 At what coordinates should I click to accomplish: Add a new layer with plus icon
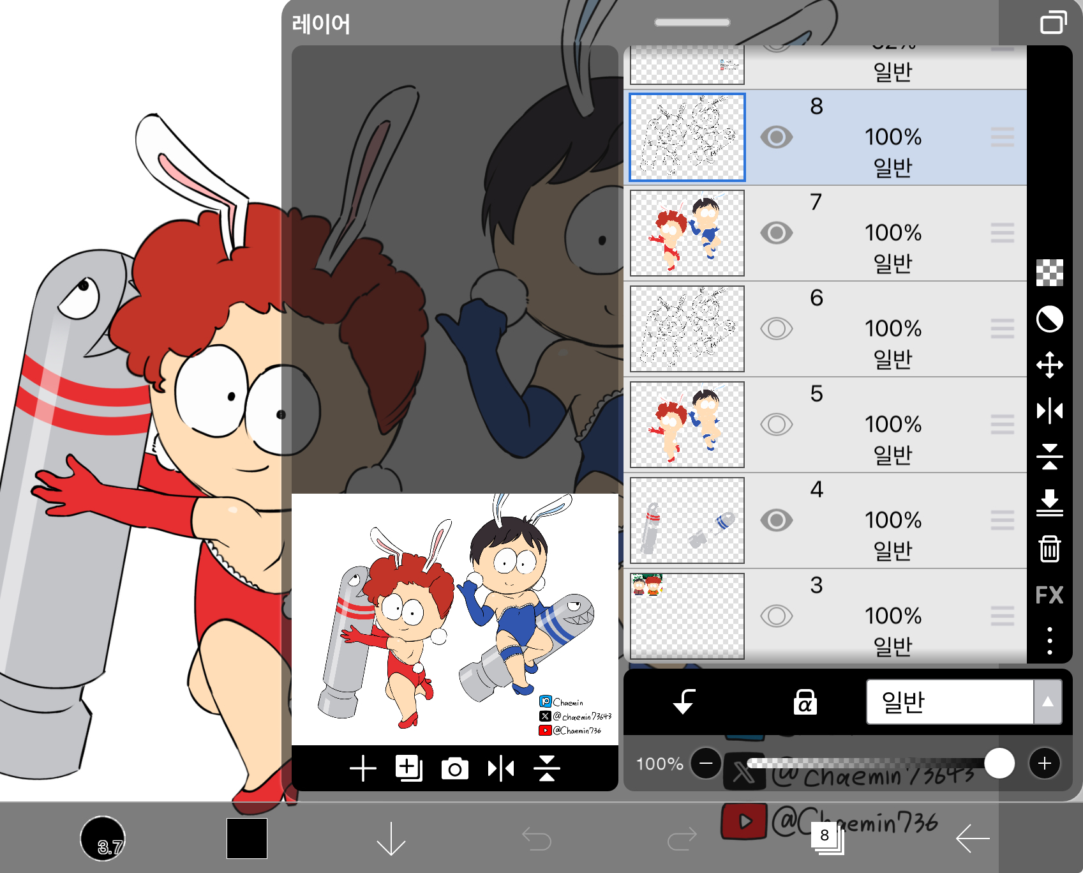(x=362, y=768)
